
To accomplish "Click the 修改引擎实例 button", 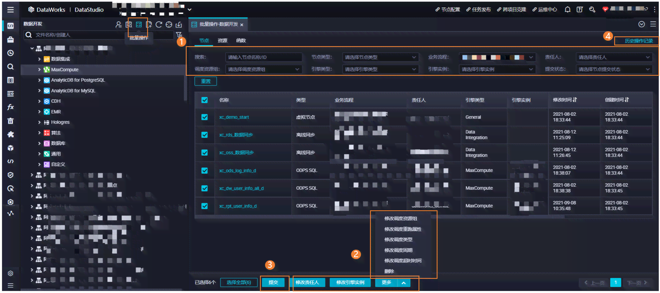I will tap(350, 282).
